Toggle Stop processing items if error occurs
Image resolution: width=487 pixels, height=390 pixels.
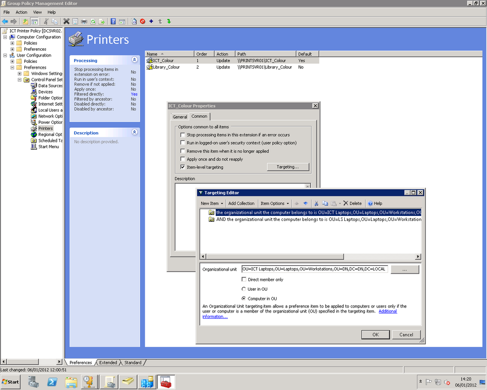(x=183, y=135)
